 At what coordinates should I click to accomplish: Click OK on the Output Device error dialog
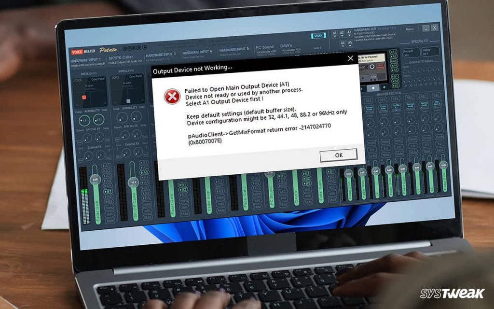pos(339,155)
